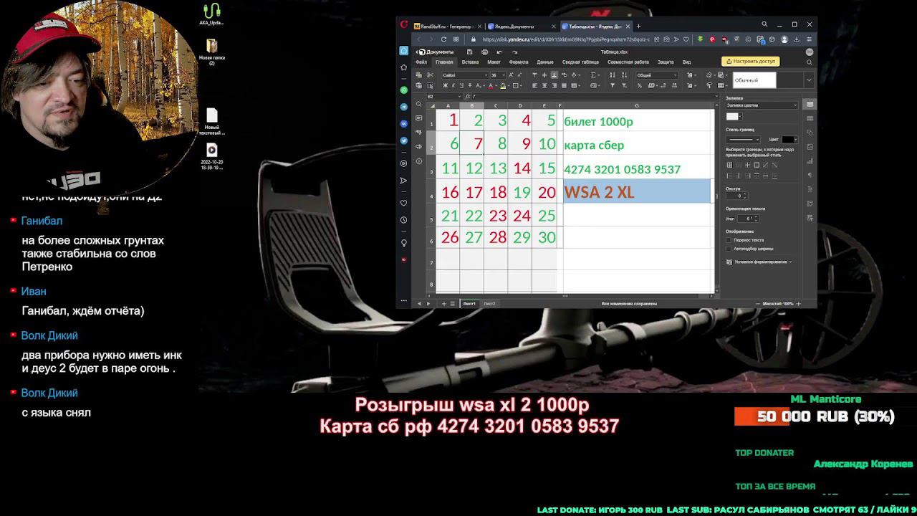Apply bold formatting with Ж button

(446, 85)
